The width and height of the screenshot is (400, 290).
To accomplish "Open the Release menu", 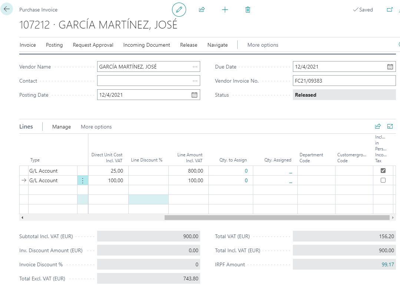I will 189,45.
